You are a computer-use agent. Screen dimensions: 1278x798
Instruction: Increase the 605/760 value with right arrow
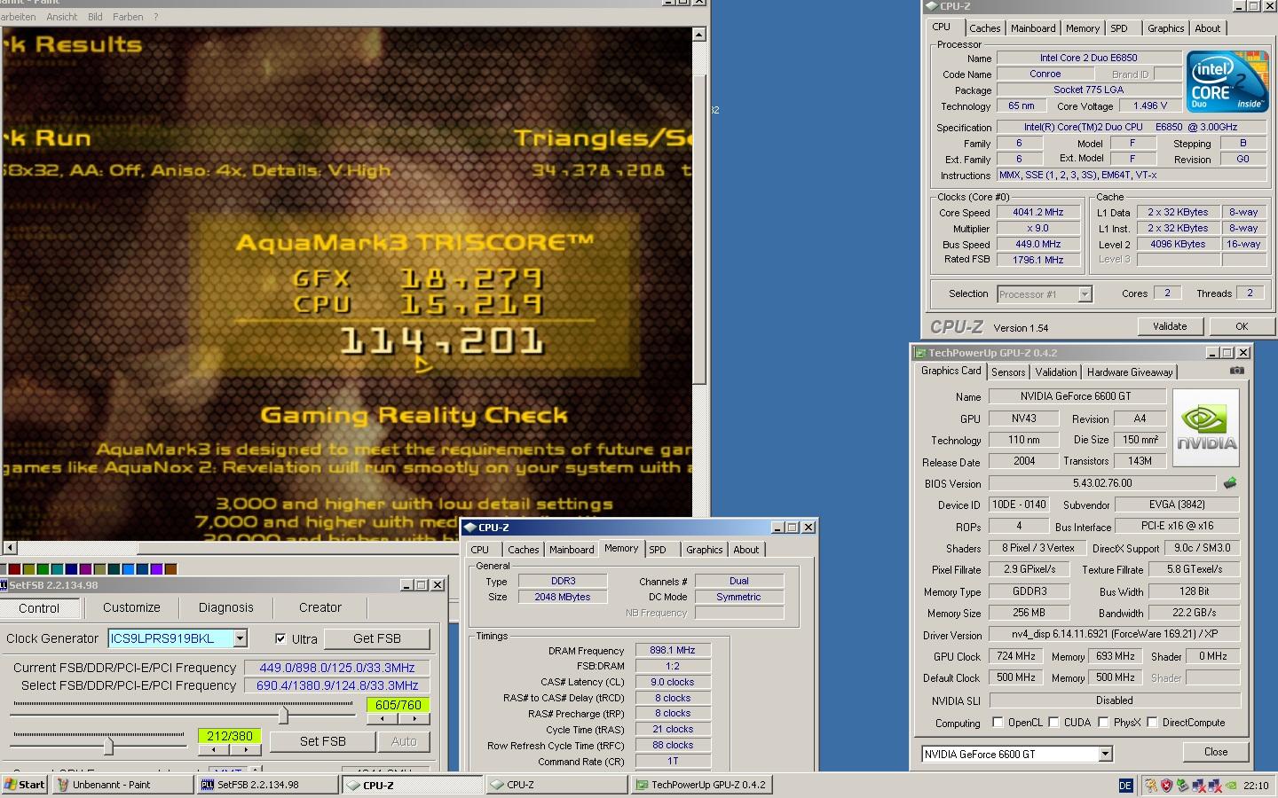point(414,719)
